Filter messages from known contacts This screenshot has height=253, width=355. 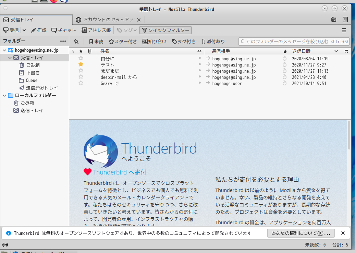click(154, 41)
